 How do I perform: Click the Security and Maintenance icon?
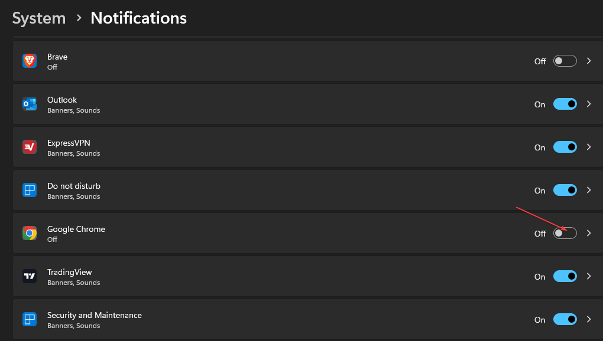(x=30, y=319)
